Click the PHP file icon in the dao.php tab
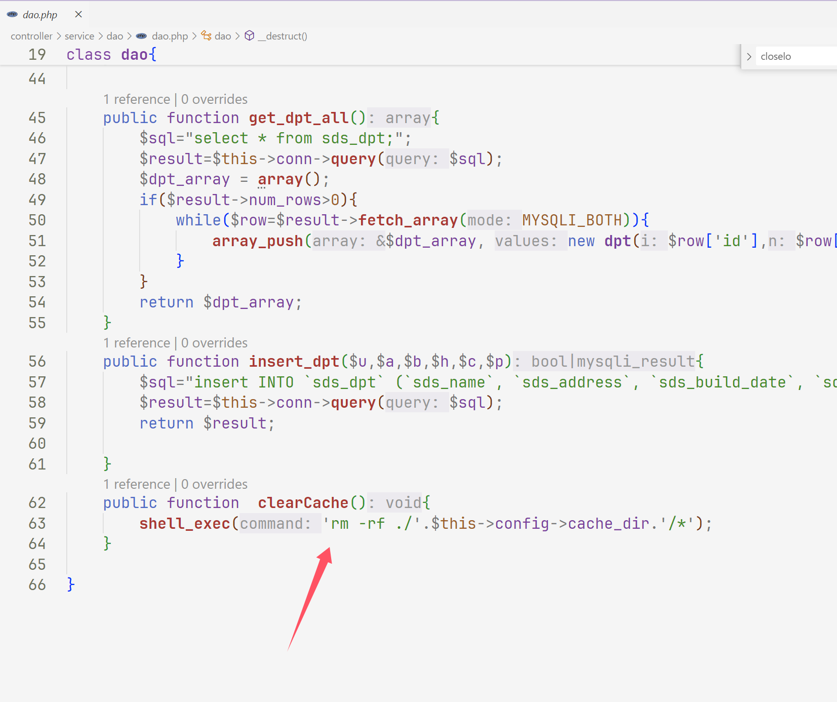This screenshot has height=702, width=837. click(x=12, y=14)
